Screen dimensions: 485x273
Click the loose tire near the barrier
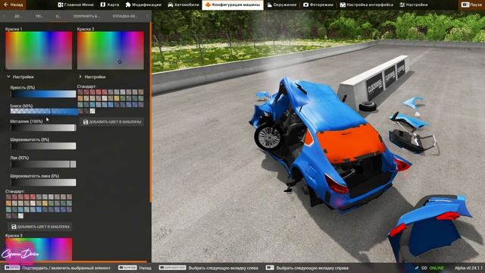click(368, 106)
